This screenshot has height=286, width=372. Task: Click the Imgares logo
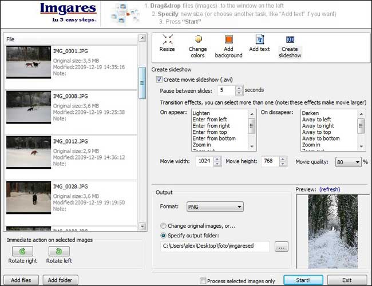tap(68, 9)
